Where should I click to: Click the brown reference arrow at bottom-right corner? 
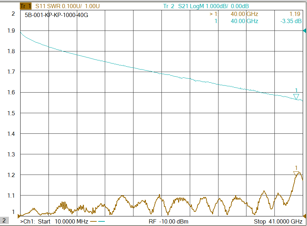click(305, 215)
